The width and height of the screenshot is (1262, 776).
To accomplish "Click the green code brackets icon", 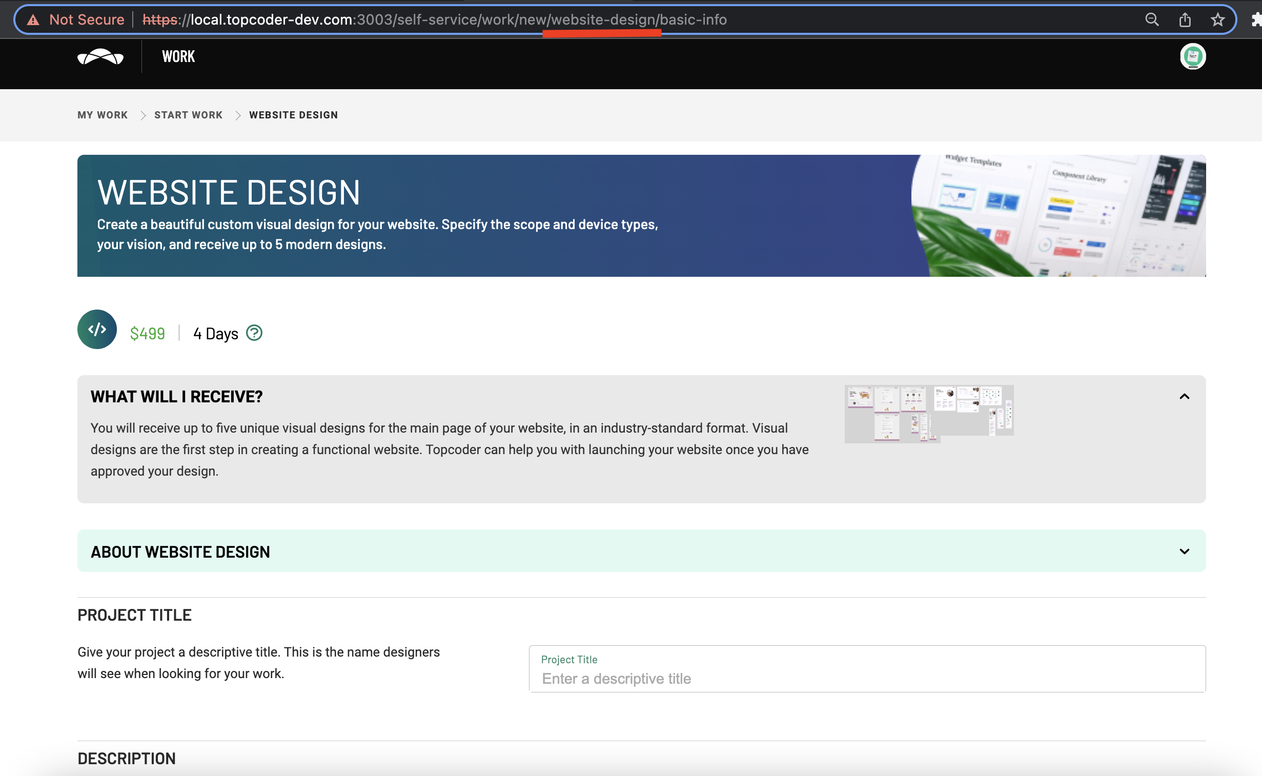I will coord(97,329).
